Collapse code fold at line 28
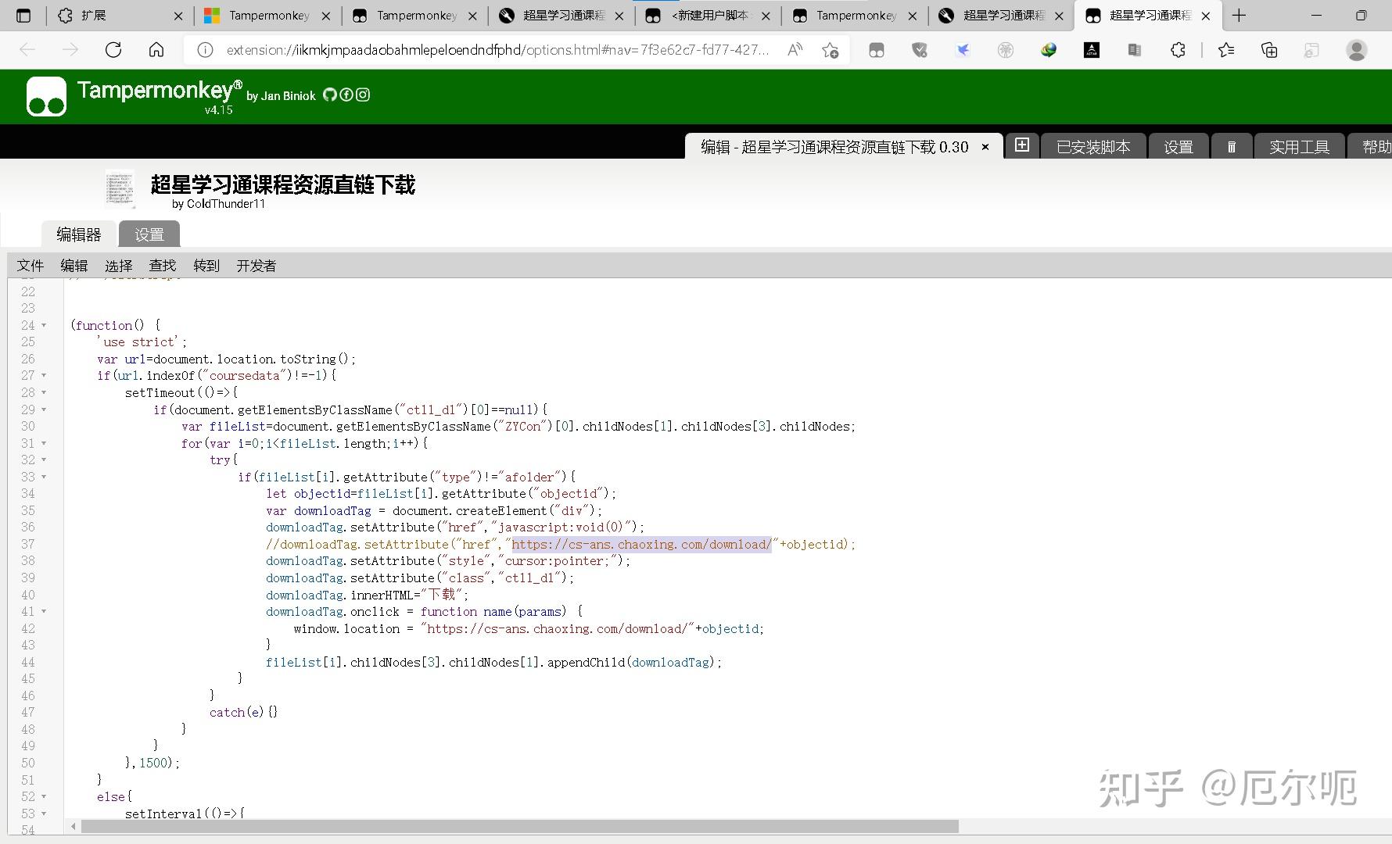 [44, 392]
